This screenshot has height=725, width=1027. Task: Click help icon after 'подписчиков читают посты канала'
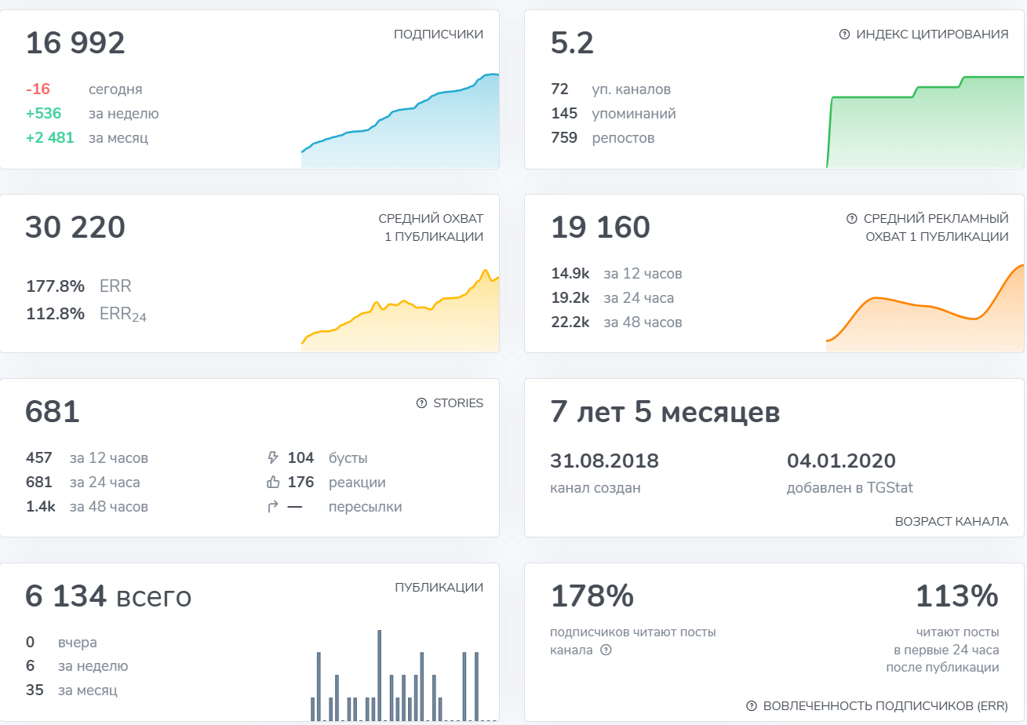click(605, 650)
